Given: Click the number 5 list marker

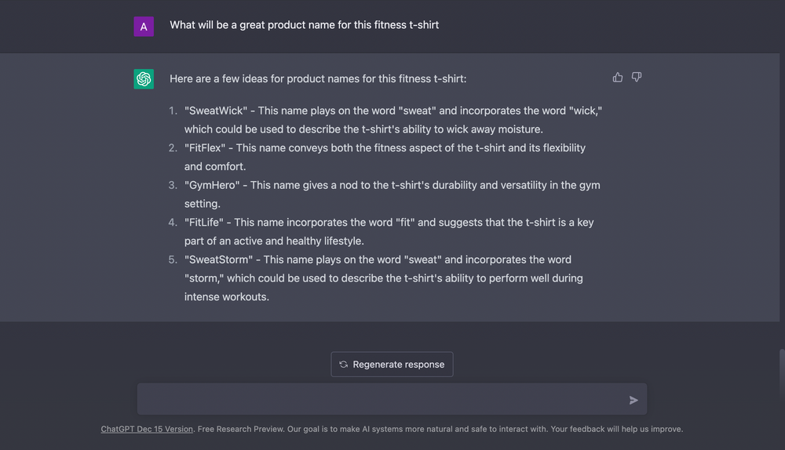Looking at the screenshot, I should click(173, 259).
